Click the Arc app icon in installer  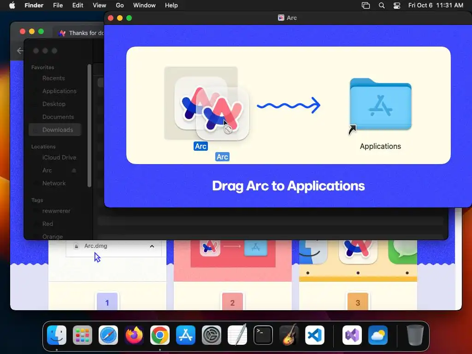coord(201,103)
